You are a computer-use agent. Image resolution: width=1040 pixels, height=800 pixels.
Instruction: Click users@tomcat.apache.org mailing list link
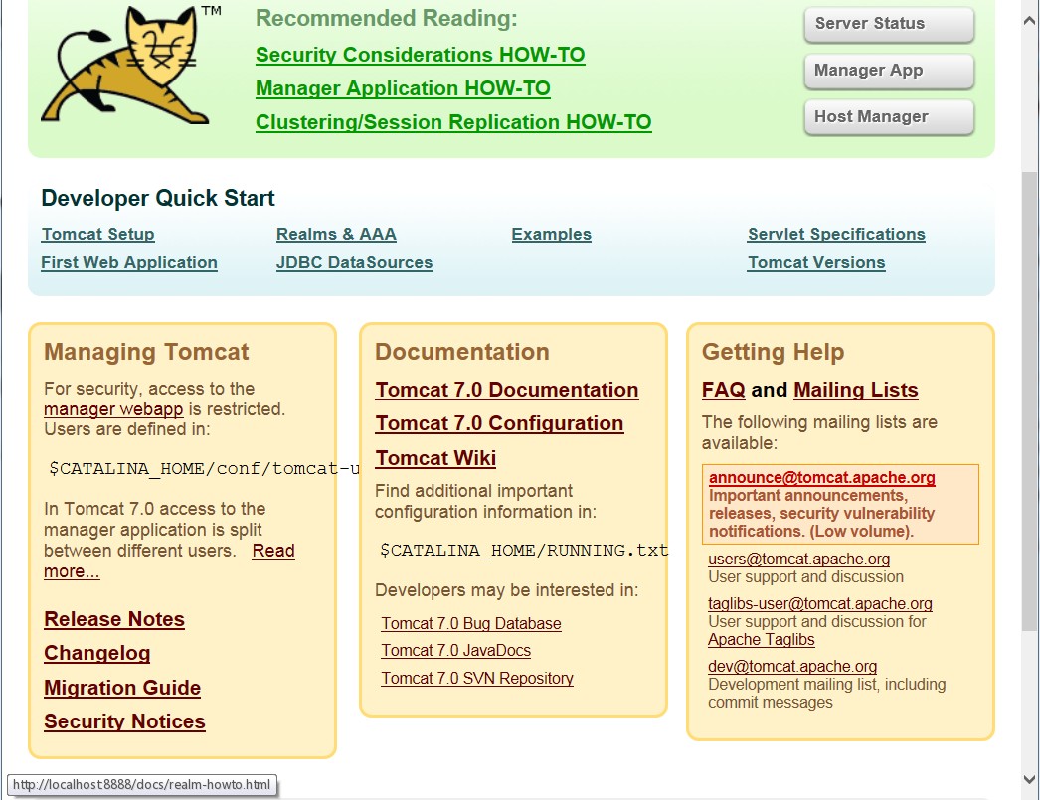coord(798,559)
